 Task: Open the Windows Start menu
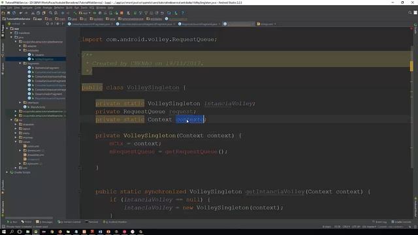pyautogui.click(x=4, y=232)
